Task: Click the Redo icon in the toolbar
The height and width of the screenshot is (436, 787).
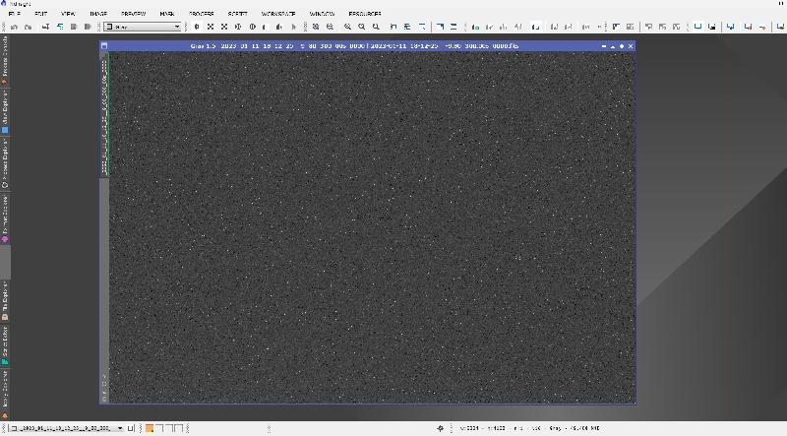Action: [29, 27]
